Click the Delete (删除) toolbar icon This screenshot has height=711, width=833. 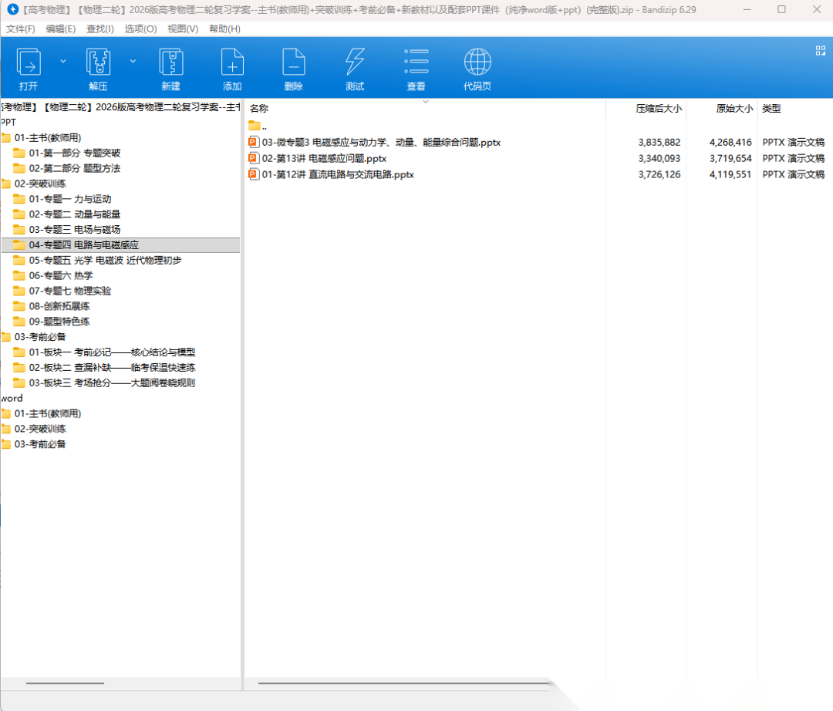coord(293,62)
